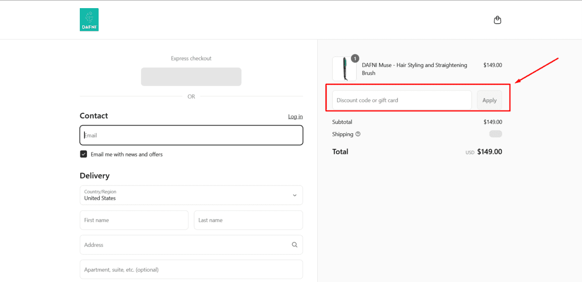Click the Subtotal label
This screenshot has height=282, width=582.
point(342,122)
